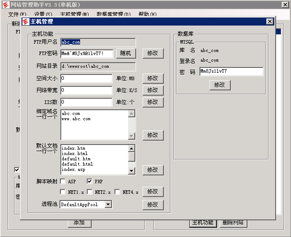Click 删除网站 button in background window
The height and width of the screenshot is (237, 291).
(x=233, y=223)
